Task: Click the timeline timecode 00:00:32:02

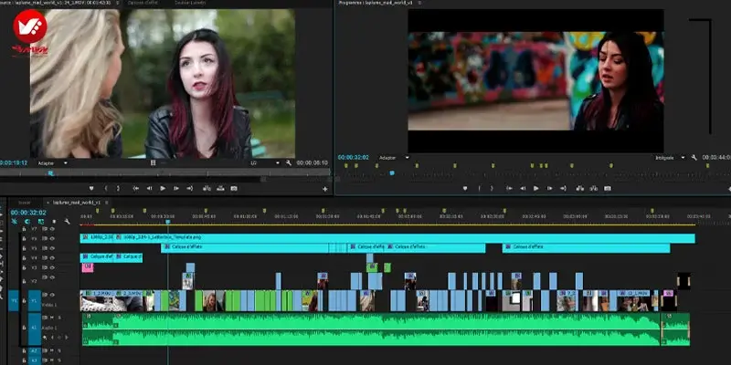Action: tap(28, 213)
